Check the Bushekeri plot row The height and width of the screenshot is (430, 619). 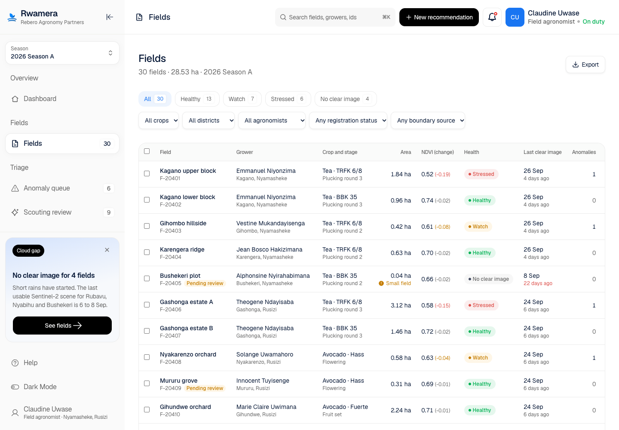[147, 279]
